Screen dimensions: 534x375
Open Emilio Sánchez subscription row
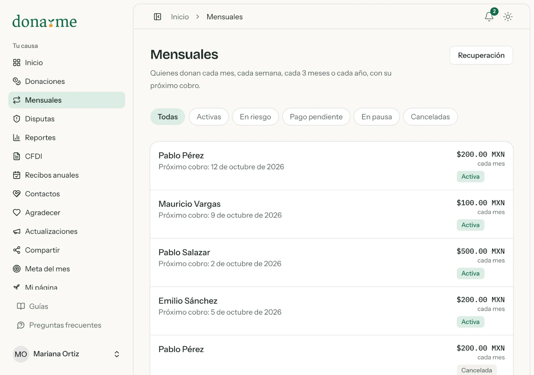click(x=332, y=311)
